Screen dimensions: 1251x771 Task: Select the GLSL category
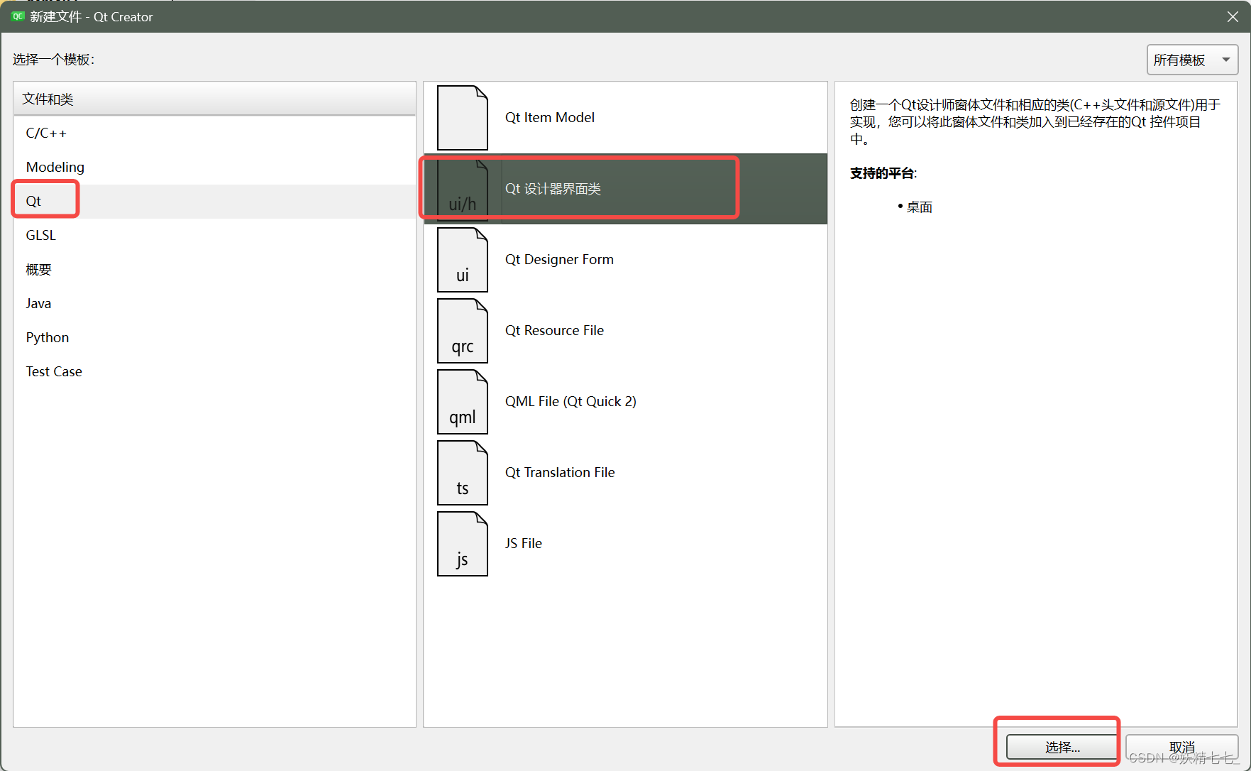[x=214, y=235]
